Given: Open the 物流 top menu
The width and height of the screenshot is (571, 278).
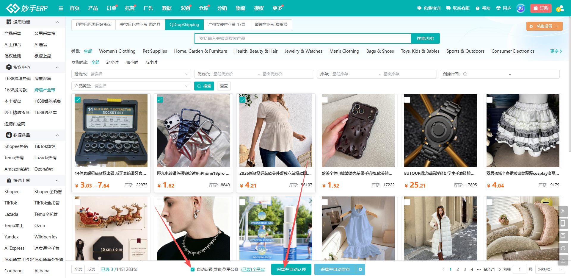Looking at the screenshot, I should pos(241,8).
